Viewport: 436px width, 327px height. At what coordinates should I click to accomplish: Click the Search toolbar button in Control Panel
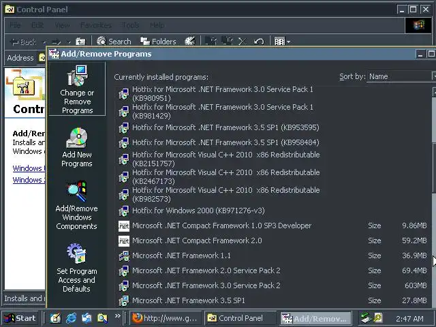(114, 42)
